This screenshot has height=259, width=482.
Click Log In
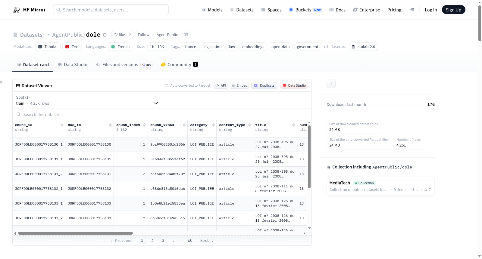(x=431, y=10)
